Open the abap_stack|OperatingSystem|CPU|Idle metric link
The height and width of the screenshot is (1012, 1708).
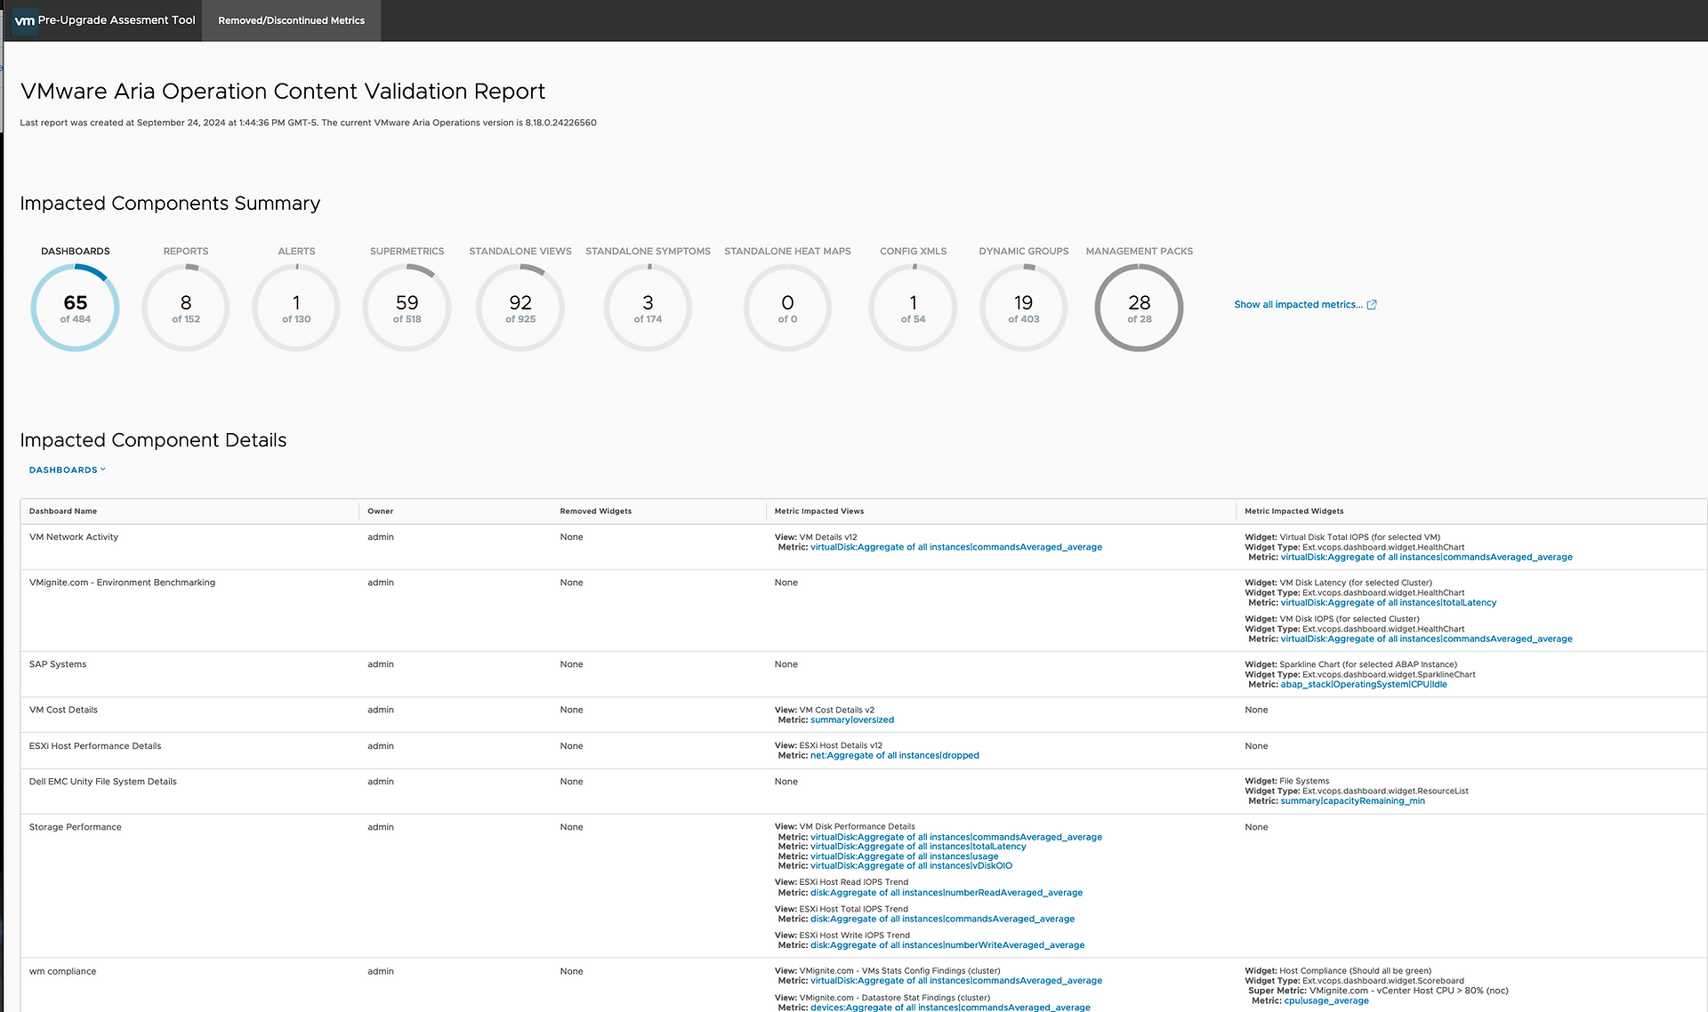click(x=1364, y=685)
